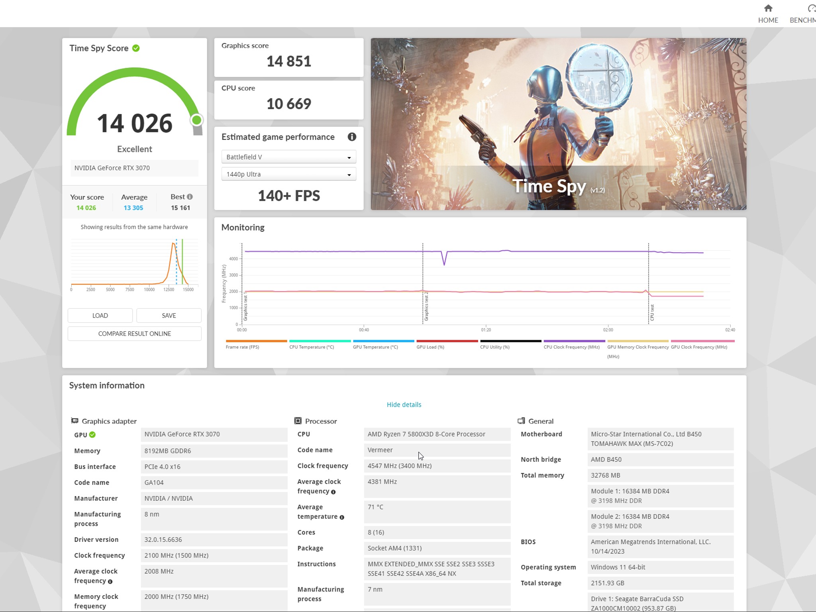Toggle the GPU Clock Frequency legend swatch
The image size is (816, 612).
click(x=702, y=341)
